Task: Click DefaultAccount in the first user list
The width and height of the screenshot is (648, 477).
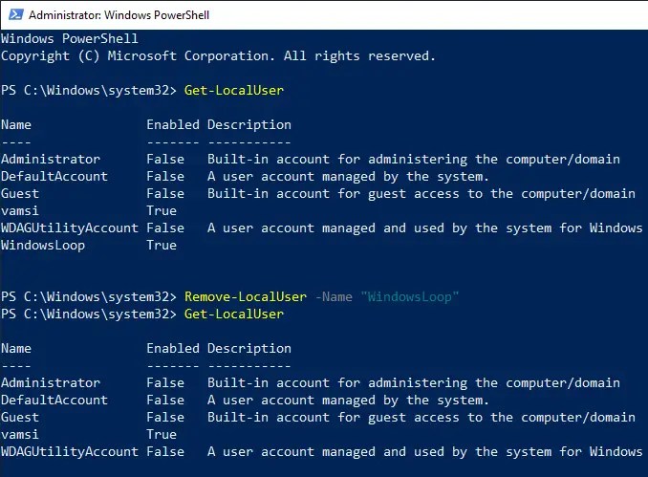Action: click(x=54, y=176)
